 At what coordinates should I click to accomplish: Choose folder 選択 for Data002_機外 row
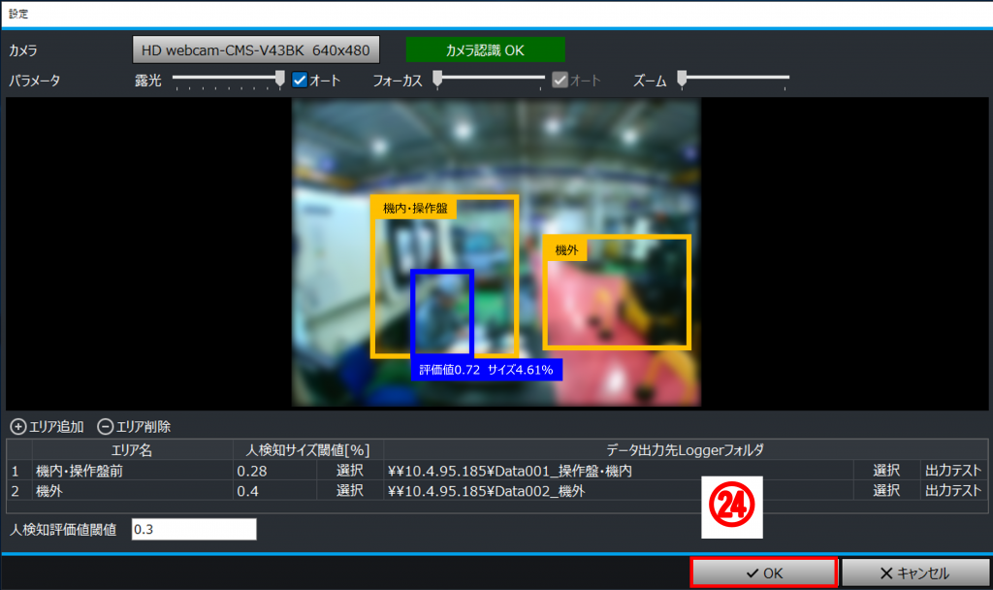point(886,490)
